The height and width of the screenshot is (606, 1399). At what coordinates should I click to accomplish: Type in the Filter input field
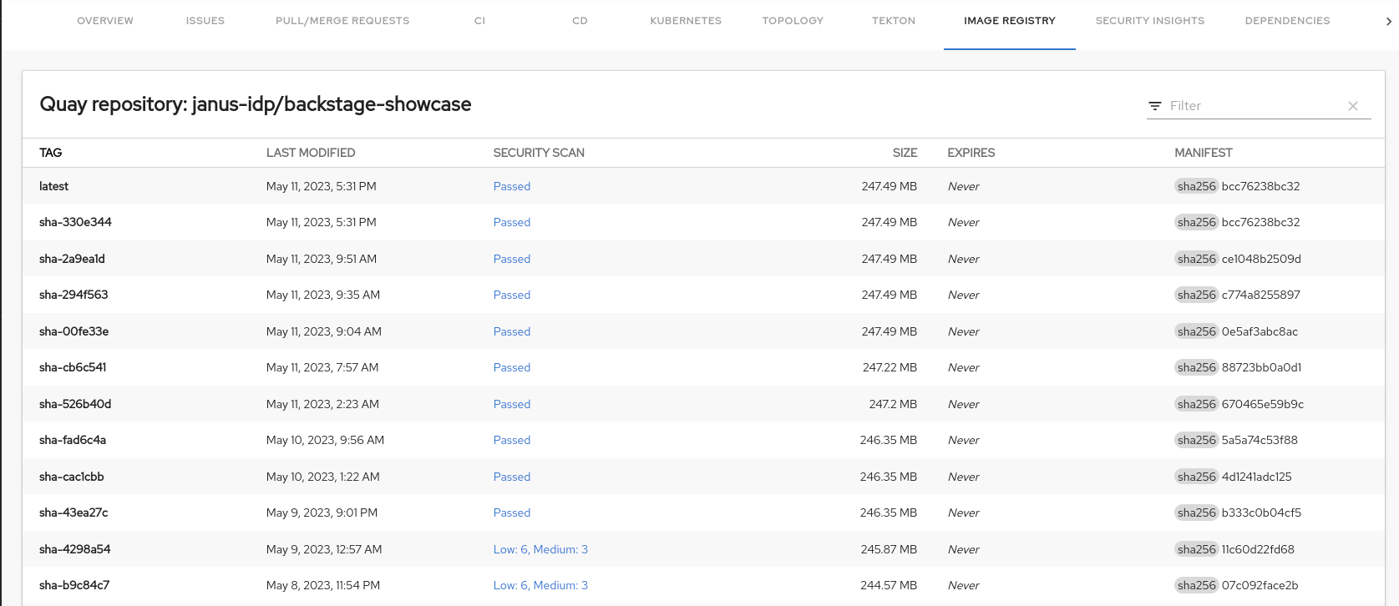1253,106
